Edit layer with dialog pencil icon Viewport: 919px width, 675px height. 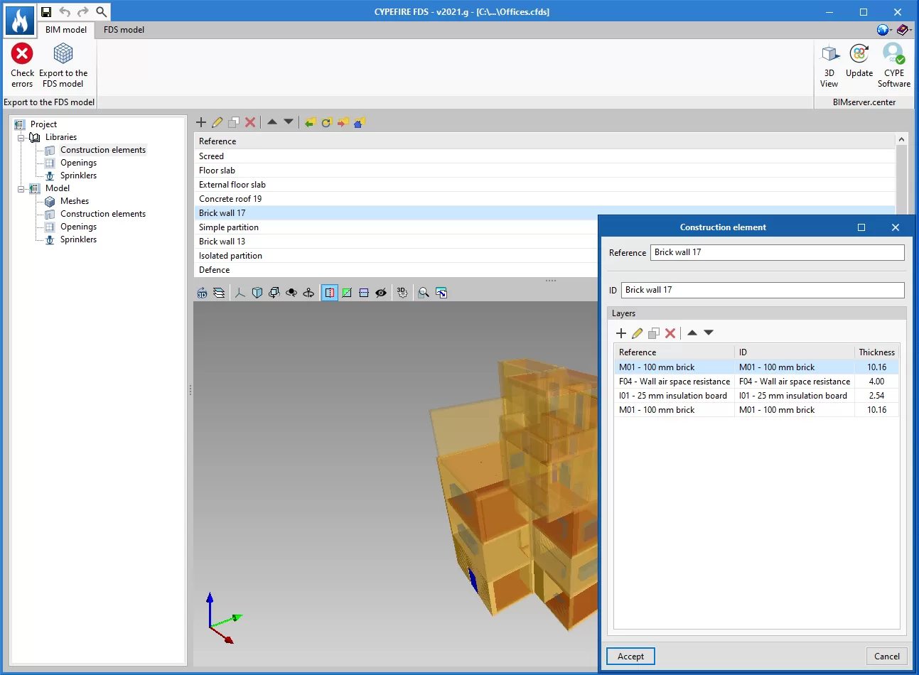638,333
